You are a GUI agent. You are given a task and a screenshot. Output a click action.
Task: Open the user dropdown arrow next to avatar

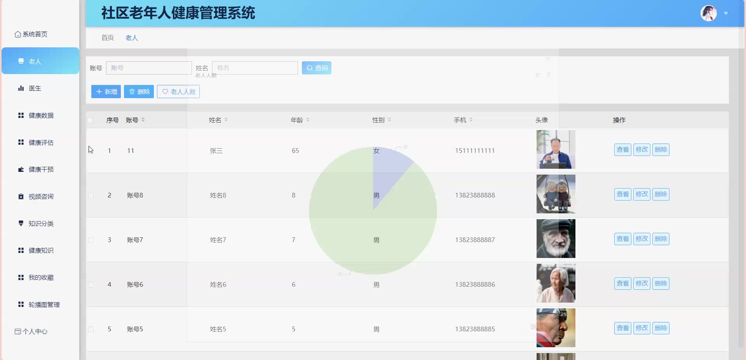tap(726, 13)
